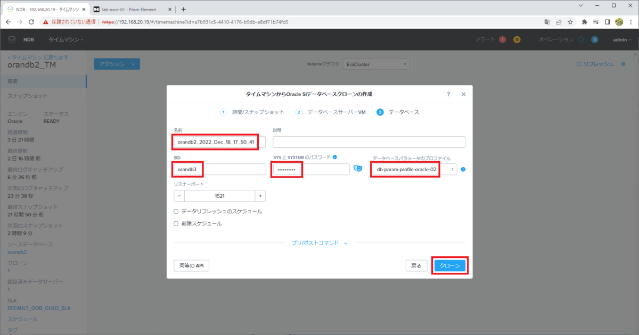The width and height of the screenshot is (639, 335).
Task: Click the NDB logo icon
Action: pyautogui.click(x=13, y=39)
